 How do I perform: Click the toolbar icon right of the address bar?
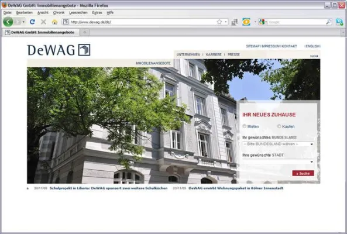click(x=235, y=22)
